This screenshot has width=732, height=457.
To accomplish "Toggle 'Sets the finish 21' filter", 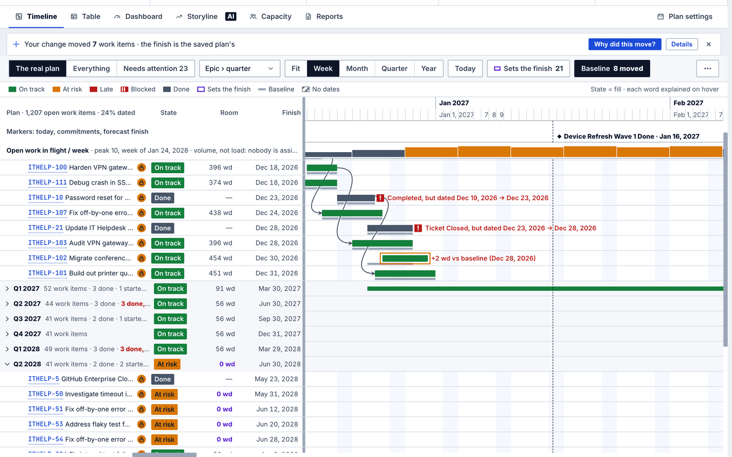I will coord(528,69).
